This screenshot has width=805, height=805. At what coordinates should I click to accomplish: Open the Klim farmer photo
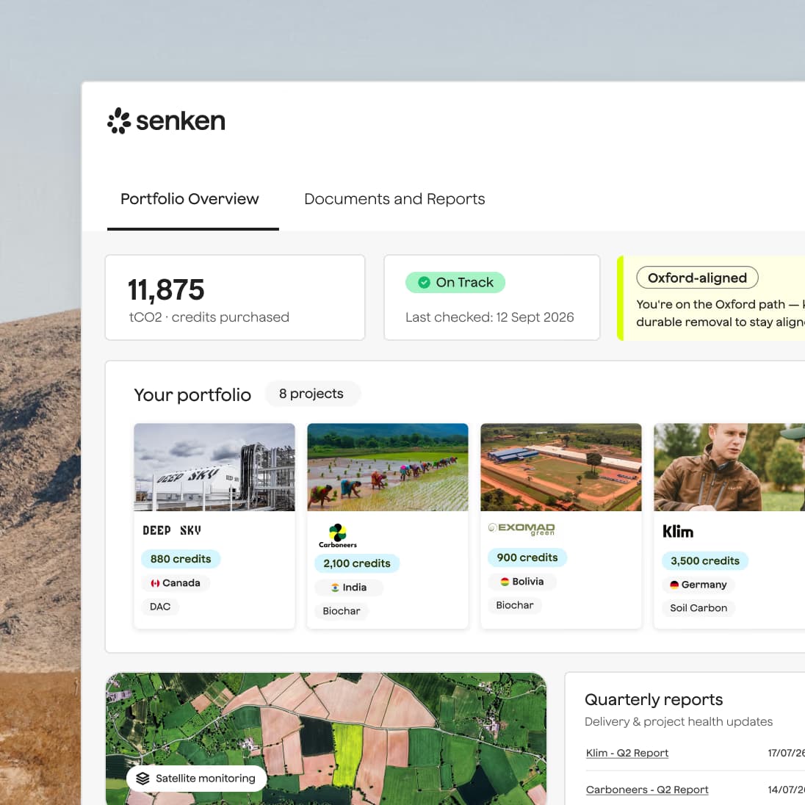click(x=729, y=466)
